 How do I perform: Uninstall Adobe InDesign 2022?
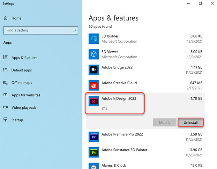[191, 122]
